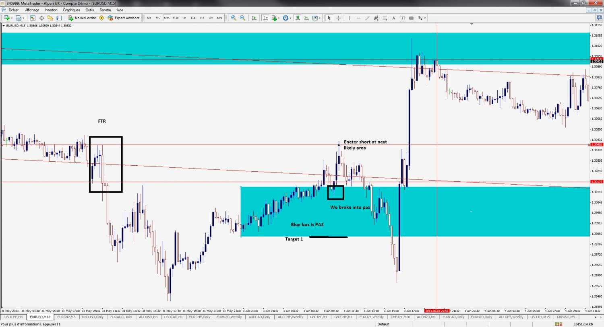Switch to the GBPJPY,H4 chart tab
The height and width of the screenshot is (327, 604).
(x=319, y=317)
